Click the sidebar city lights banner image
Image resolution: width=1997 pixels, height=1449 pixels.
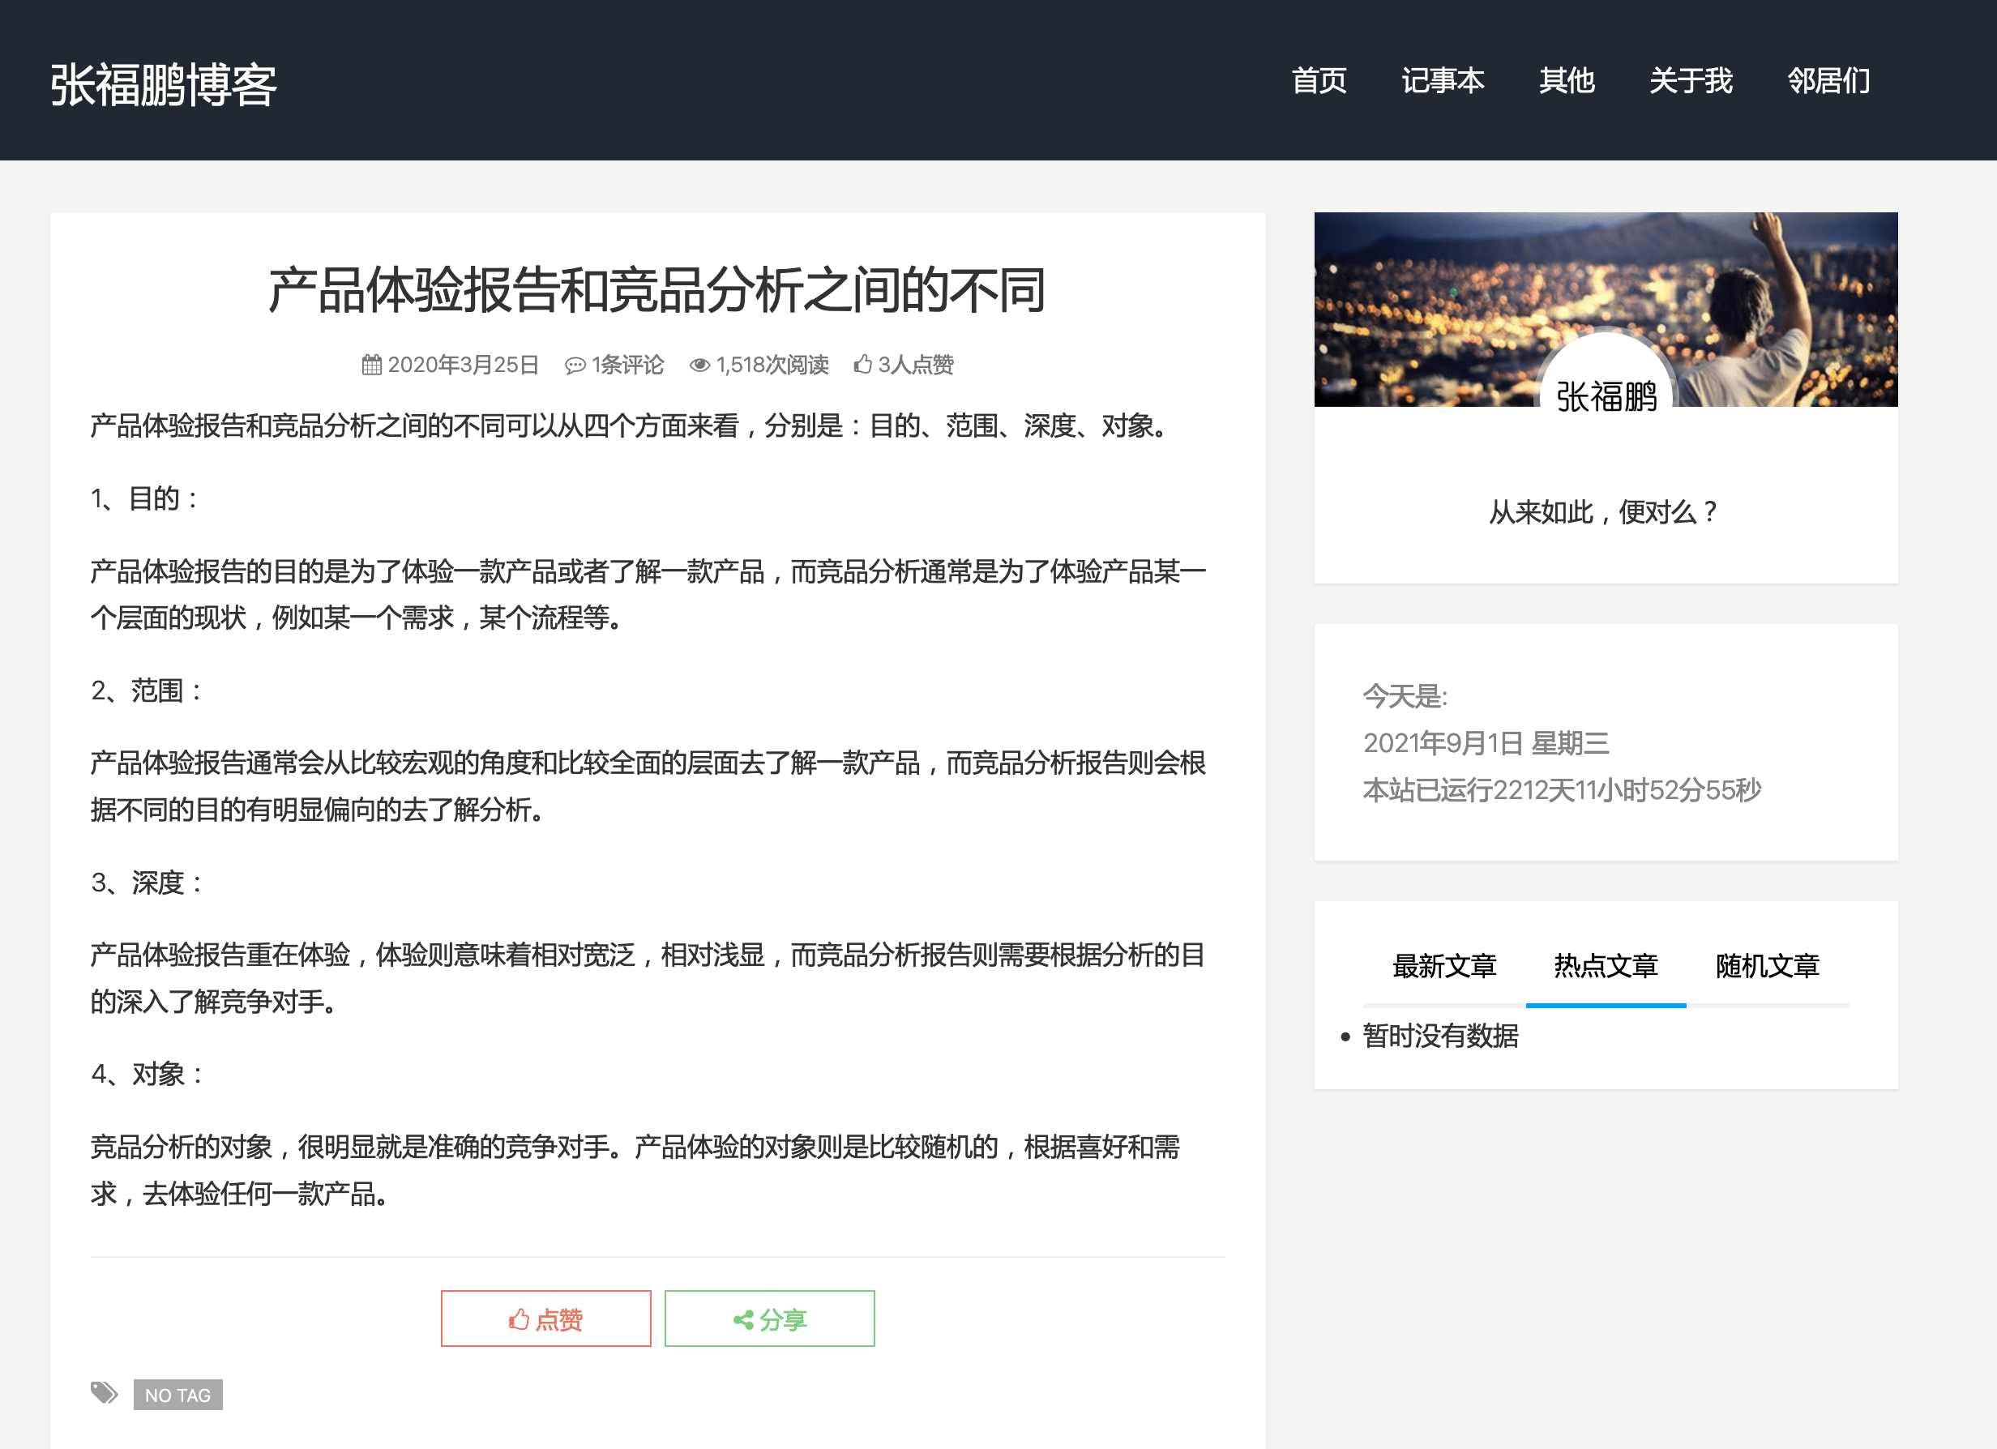click(1453, 290)
